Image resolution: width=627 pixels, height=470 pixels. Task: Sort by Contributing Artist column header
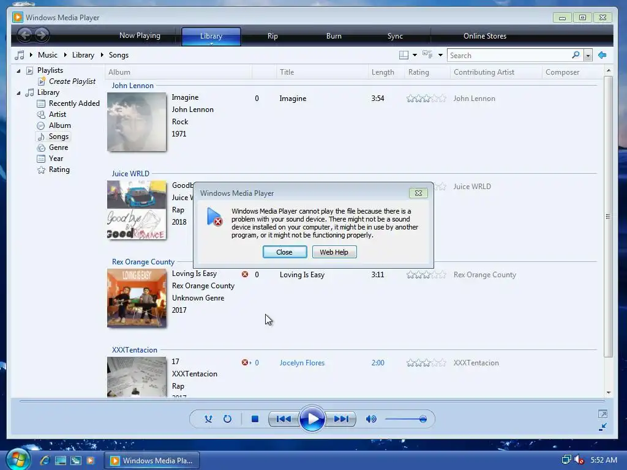(495, 72)
